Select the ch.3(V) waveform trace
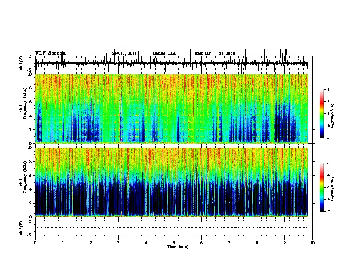Screen dimensions: 352x272 point(172,228)
